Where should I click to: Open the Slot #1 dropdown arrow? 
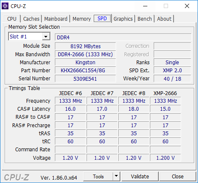click(46, 37)
